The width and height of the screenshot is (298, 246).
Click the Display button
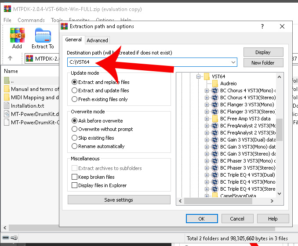(263, 52)
